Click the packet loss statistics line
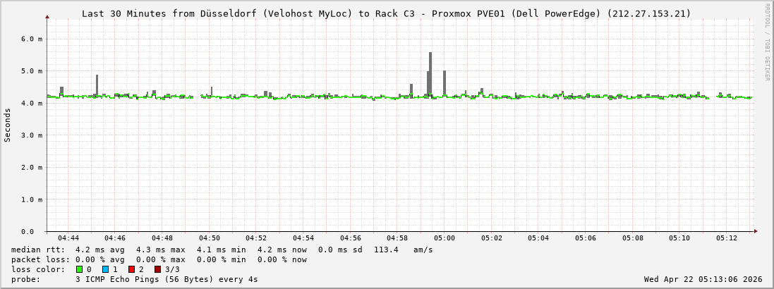The image size is (774, 289). tap(159, 259)
